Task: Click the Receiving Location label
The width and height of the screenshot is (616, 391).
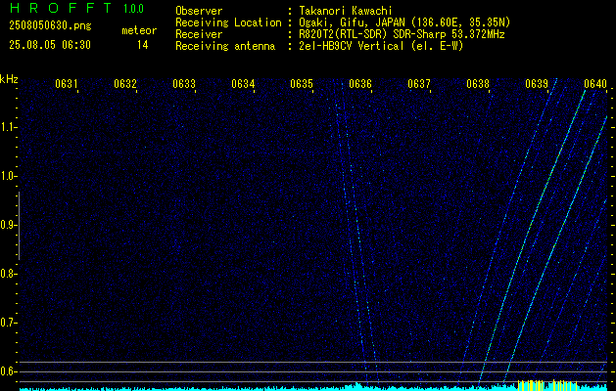Action: (228, 22)
